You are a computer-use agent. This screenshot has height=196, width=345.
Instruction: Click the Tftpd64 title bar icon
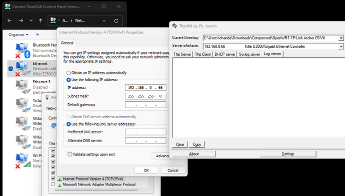coord(174,26)
